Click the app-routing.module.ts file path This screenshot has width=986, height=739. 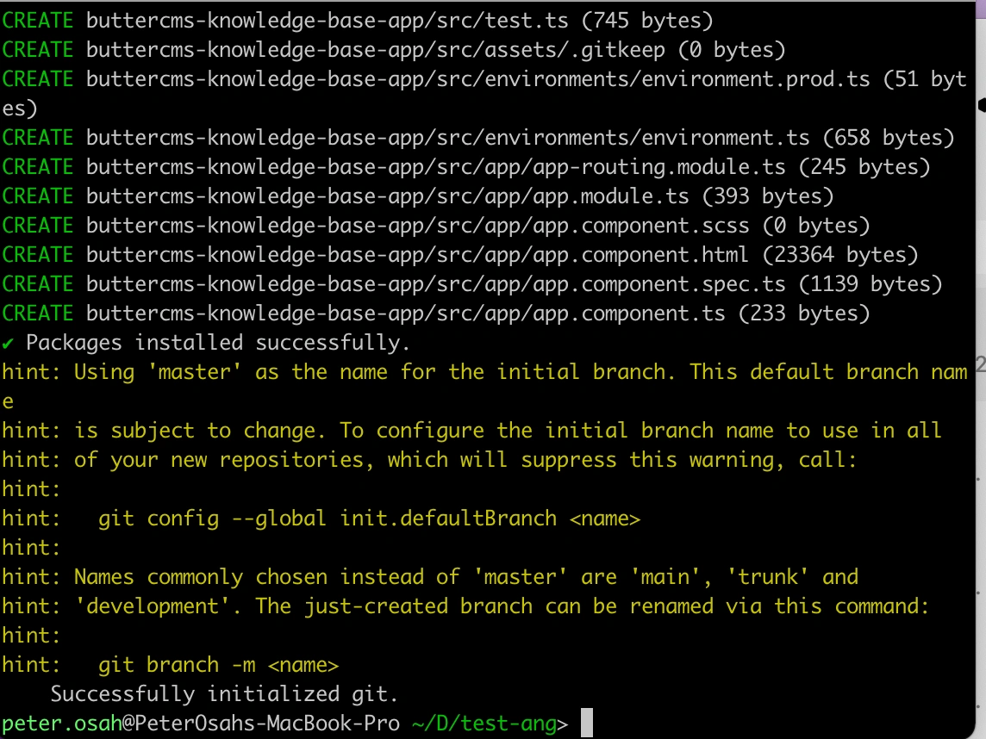pyautogui.click(x=436, y=167)
